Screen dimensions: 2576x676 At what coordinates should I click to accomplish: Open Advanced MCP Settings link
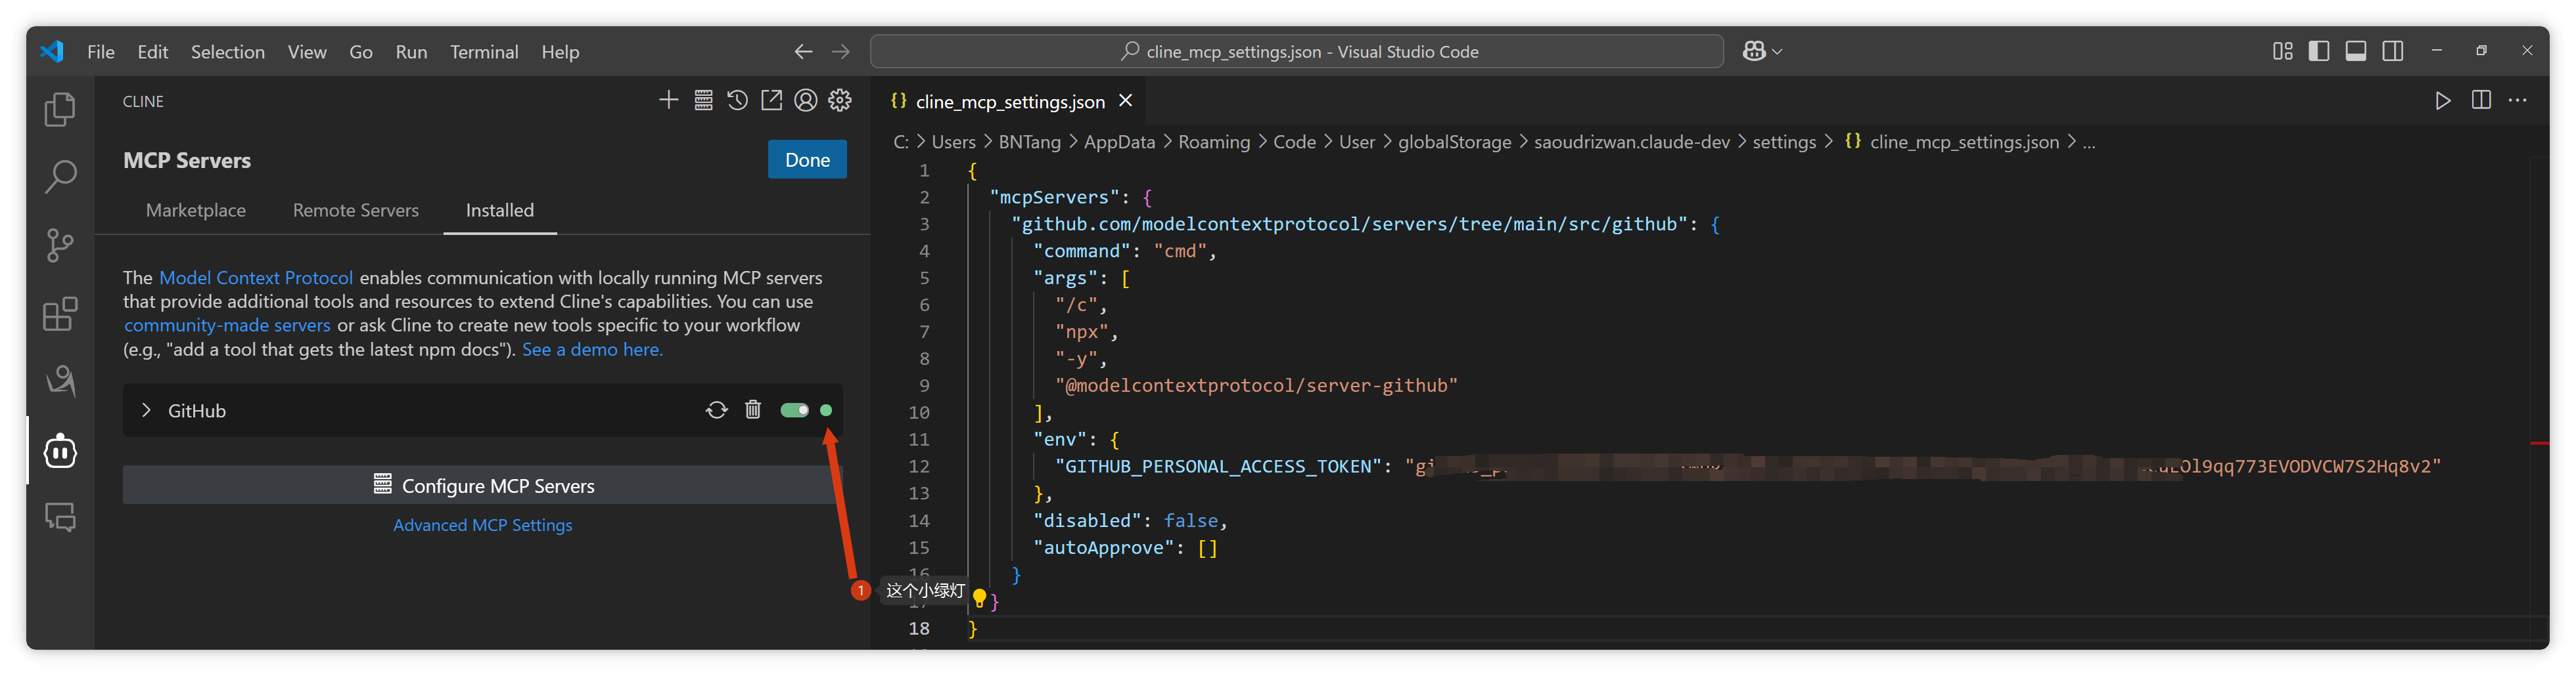(x=482, y=525)
